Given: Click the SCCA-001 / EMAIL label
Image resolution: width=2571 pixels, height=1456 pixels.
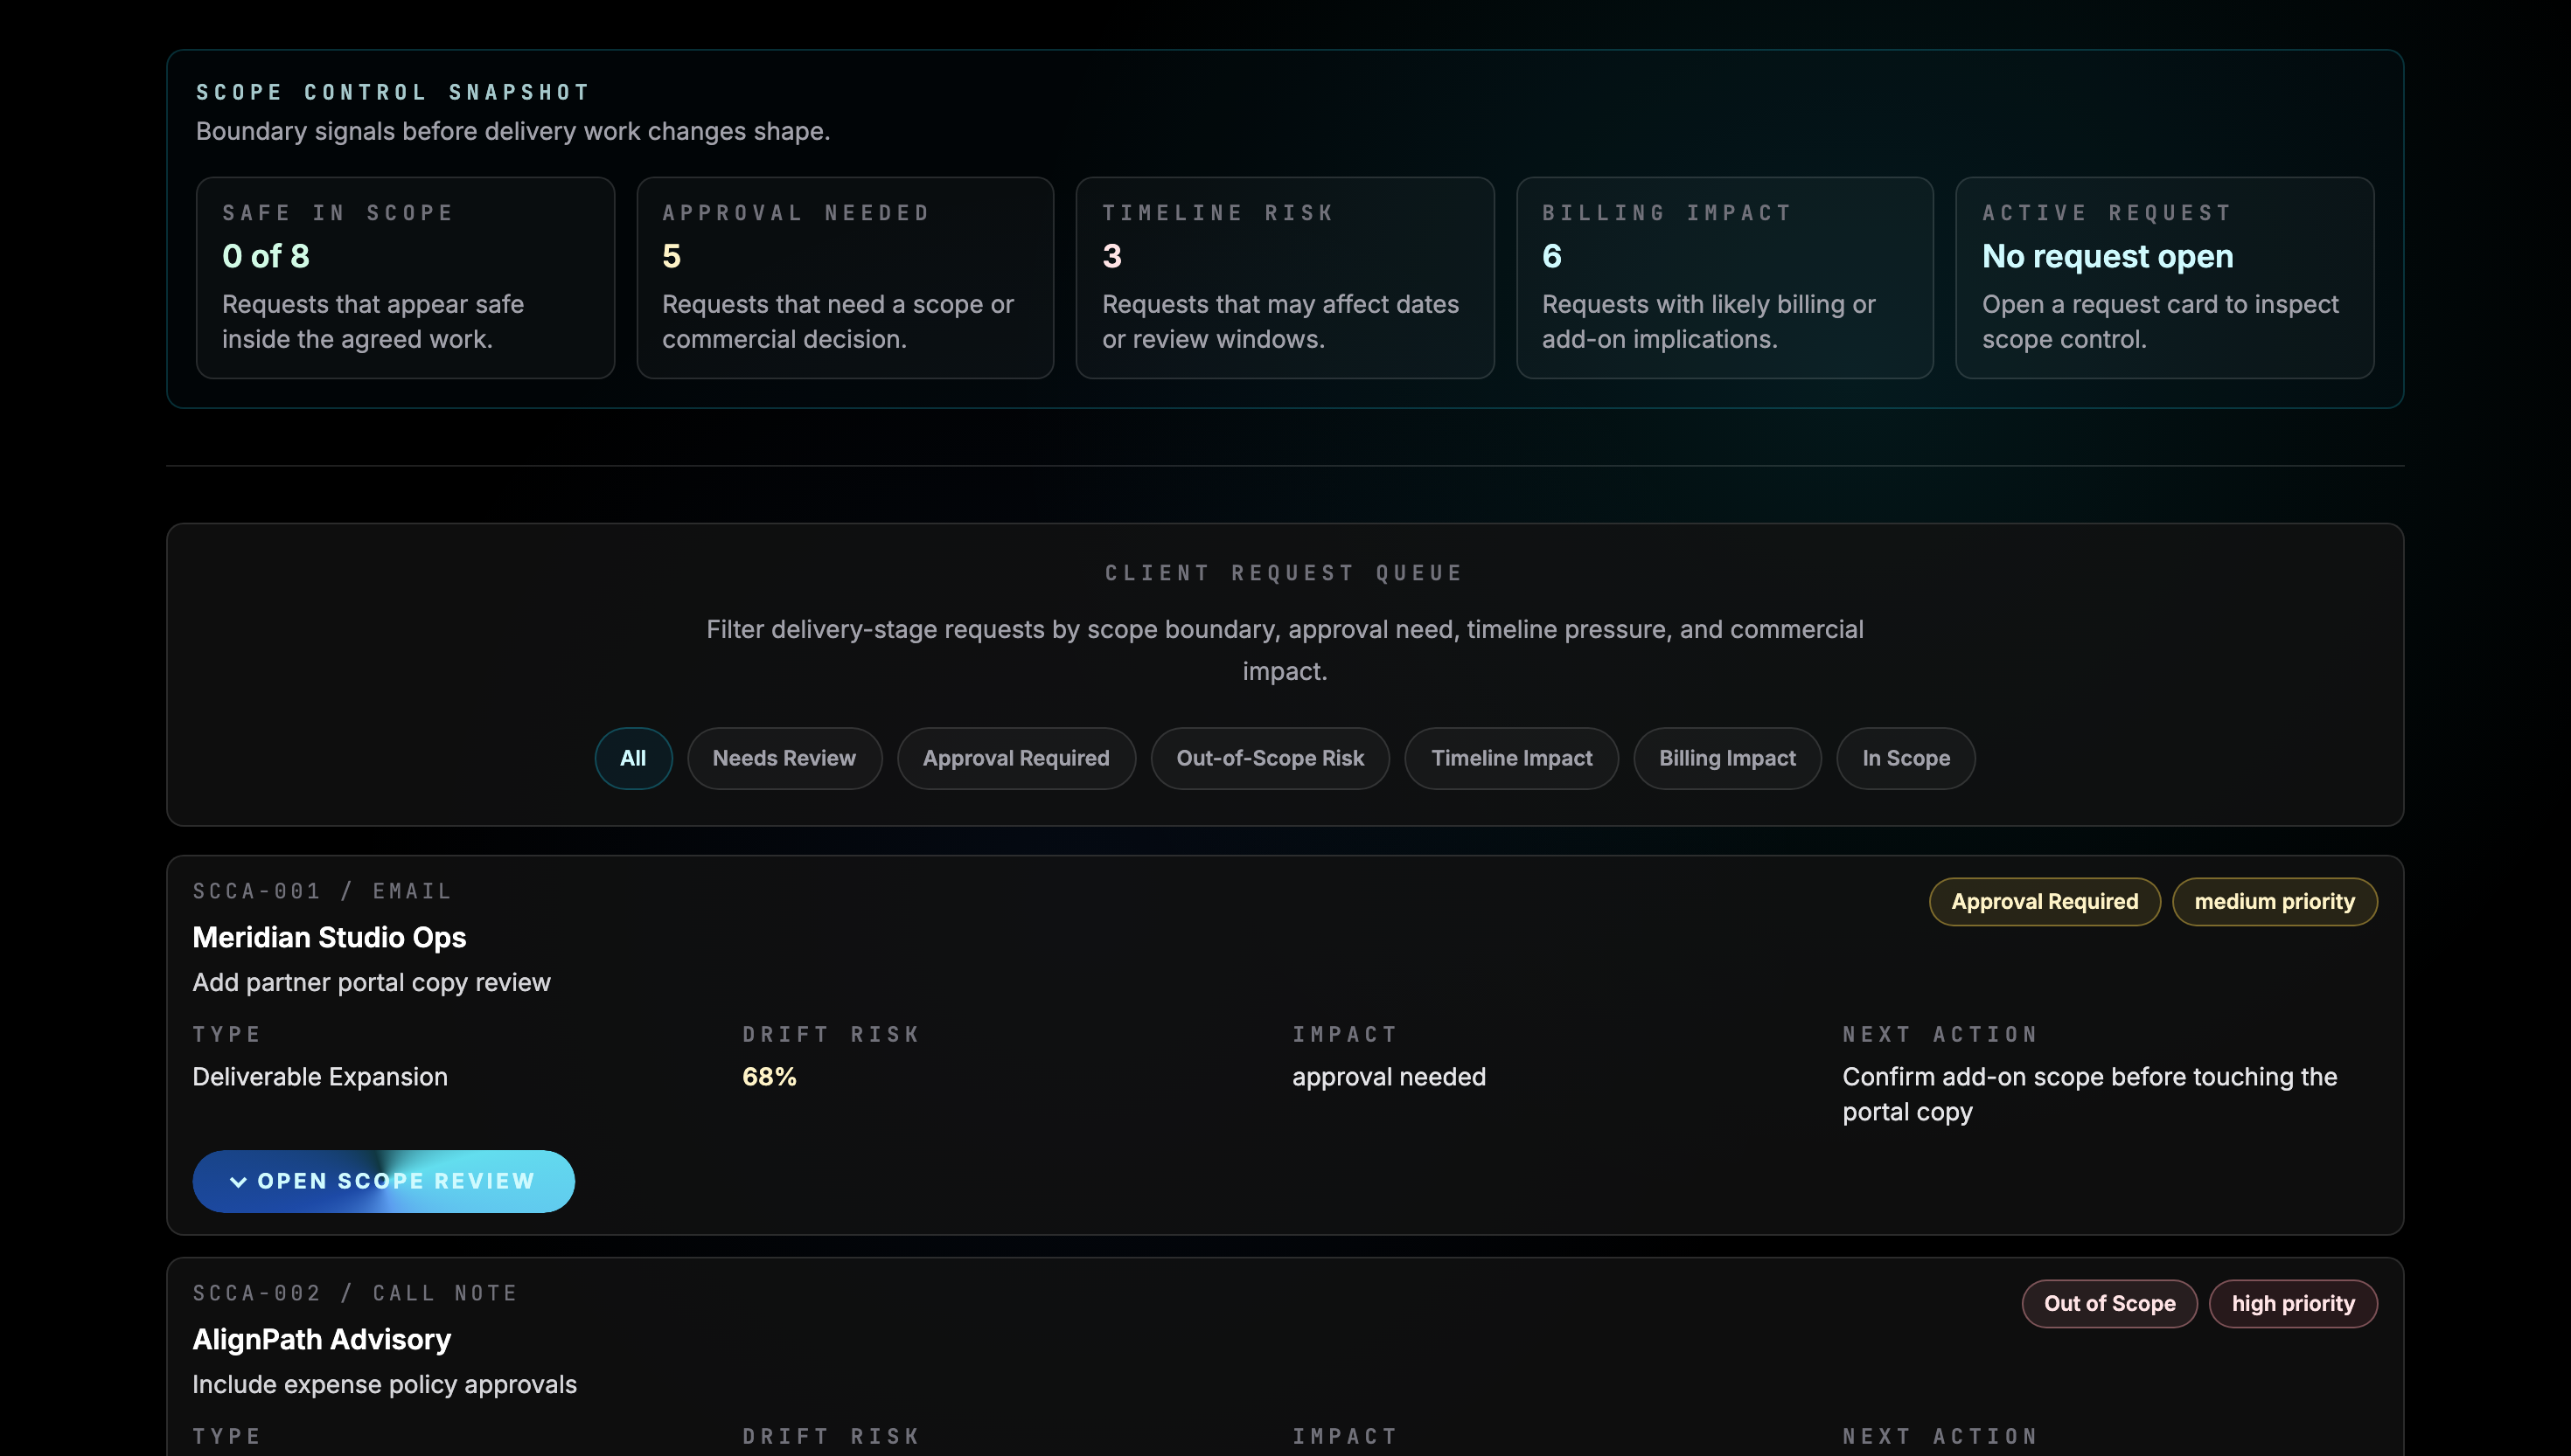Looking at the screenshot, I should pyautogui.click(x=322, y=891).
